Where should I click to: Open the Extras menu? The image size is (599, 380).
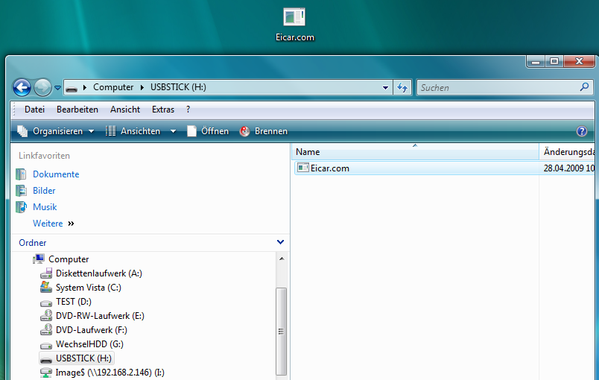163,110
